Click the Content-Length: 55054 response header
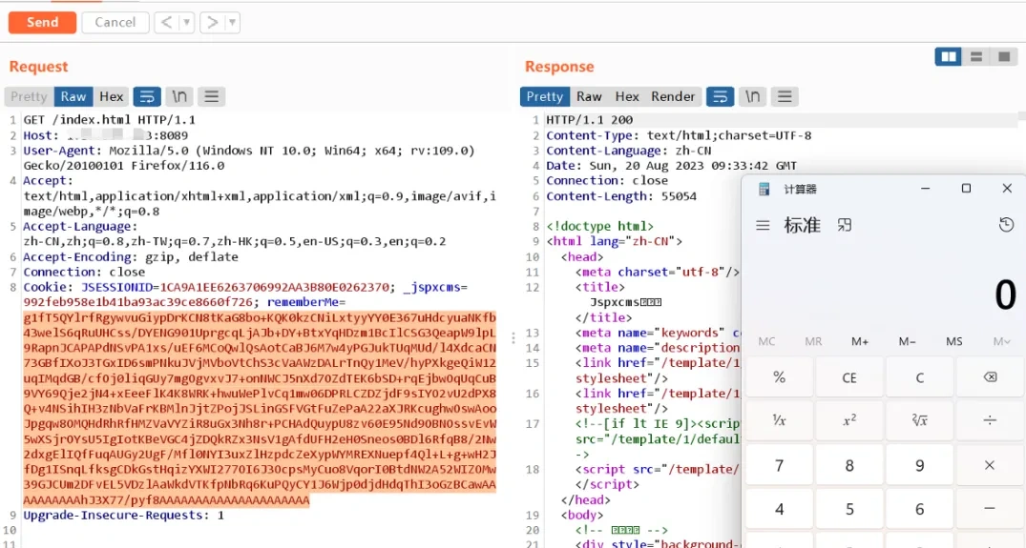This screenshot has height=548, width=1026. pyautogui.click(x=621, y=196)
